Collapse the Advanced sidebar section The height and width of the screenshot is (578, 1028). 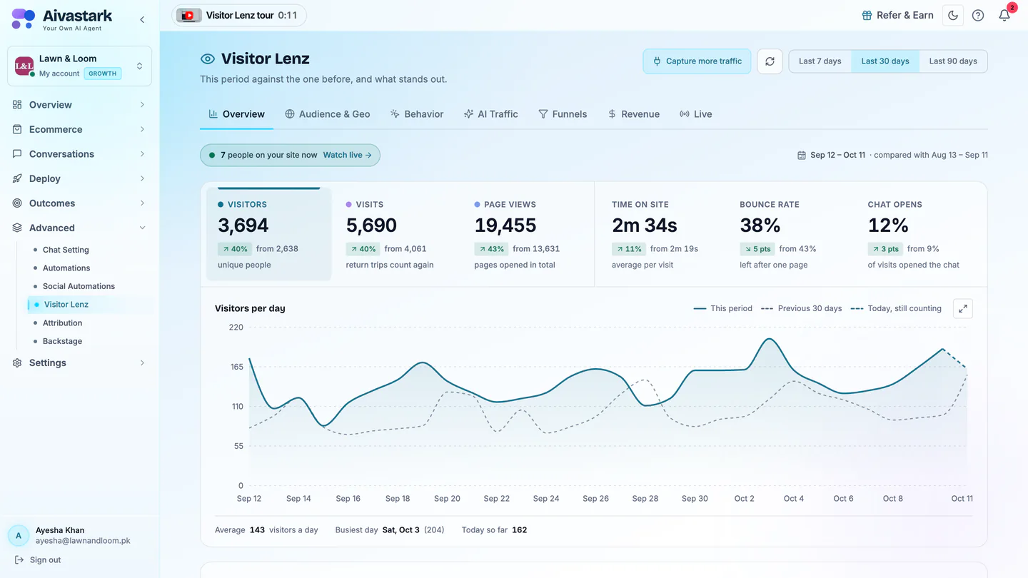coord(79,228)
